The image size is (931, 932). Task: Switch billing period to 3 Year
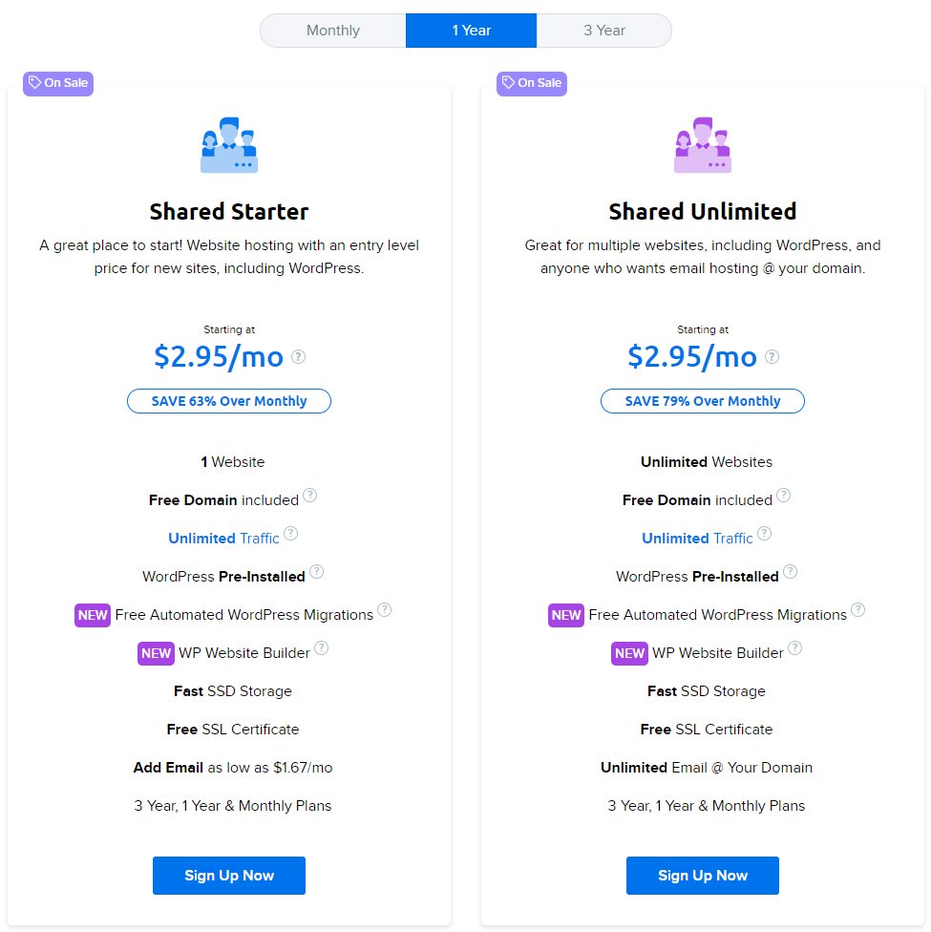(604, 31)
